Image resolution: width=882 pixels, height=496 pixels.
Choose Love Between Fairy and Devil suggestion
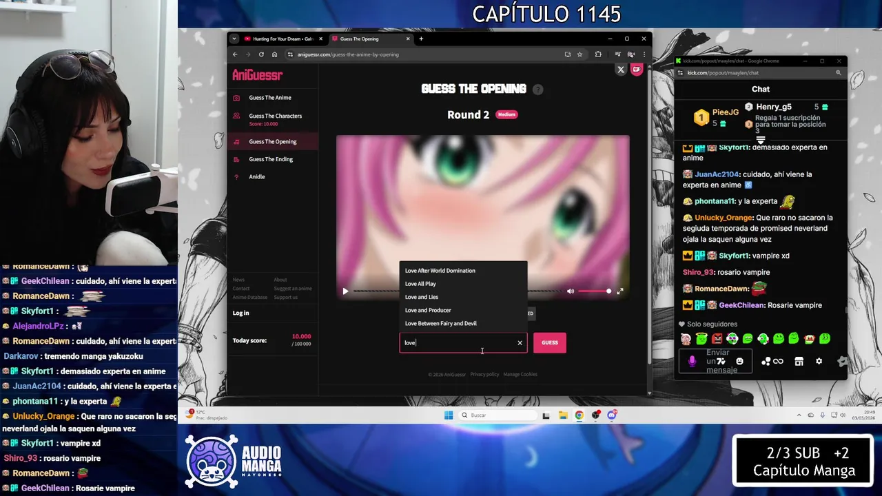(x=463, y=323)
